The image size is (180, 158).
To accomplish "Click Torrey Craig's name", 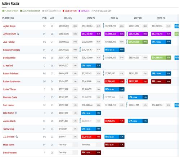I will point(9,129).
